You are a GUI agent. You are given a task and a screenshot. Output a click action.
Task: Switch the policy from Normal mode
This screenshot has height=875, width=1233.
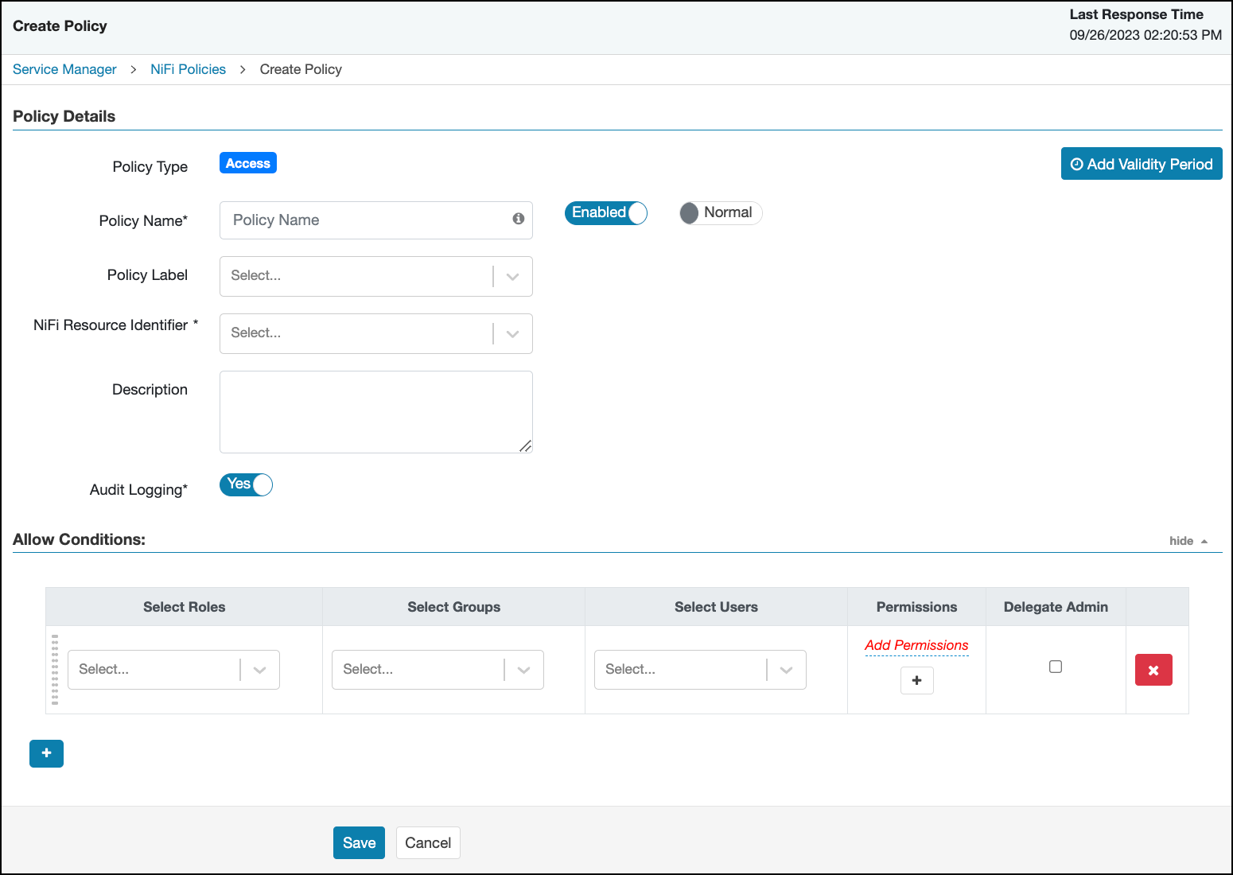(719, 212)
